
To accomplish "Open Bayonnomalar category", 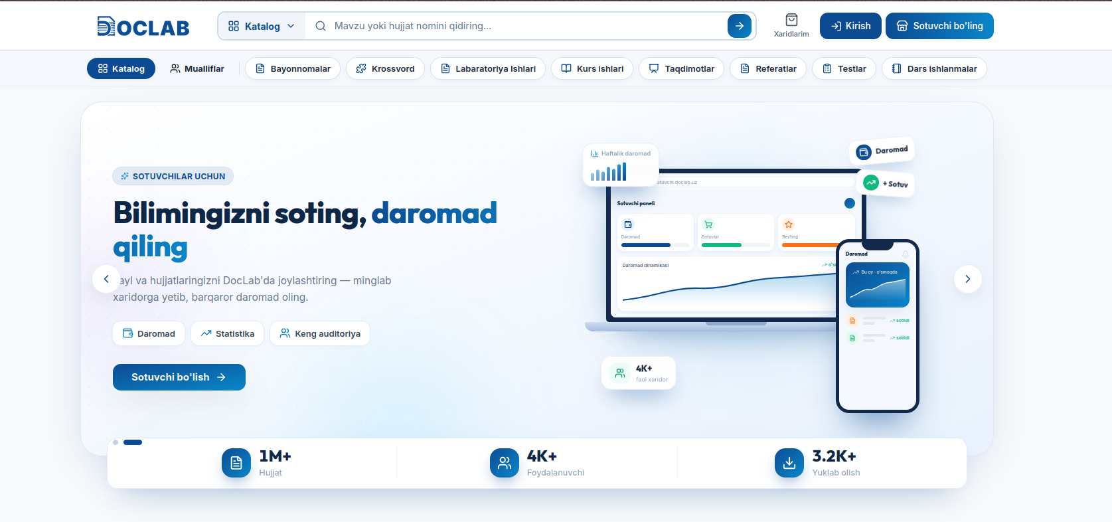I will pos(293,68).
